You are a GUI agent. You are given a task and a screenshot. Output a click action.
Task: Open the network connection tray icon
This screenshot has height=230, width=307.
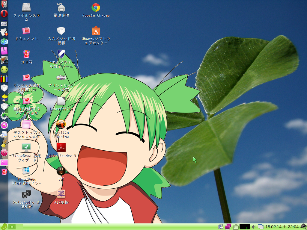[221, 227]
